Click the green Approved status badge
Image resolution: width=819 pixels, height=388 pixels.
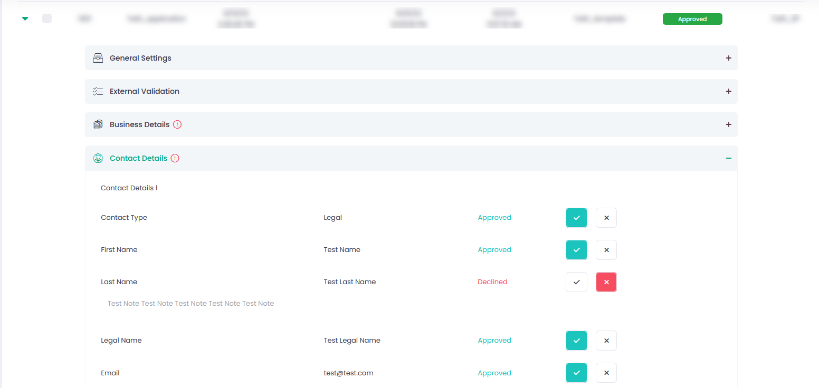pos(692,19)
